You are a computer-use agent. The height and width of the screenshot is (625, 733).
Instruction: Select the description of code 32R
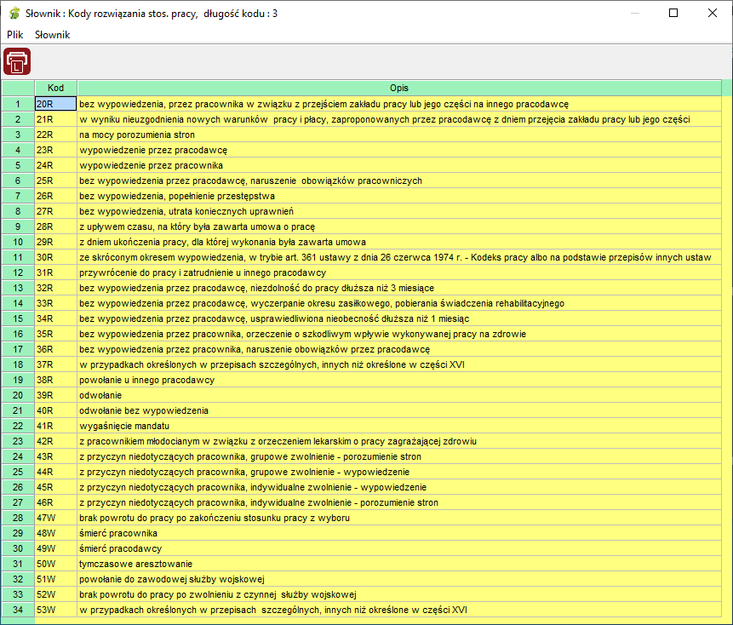pyautogui.click(x=399, y=288)
